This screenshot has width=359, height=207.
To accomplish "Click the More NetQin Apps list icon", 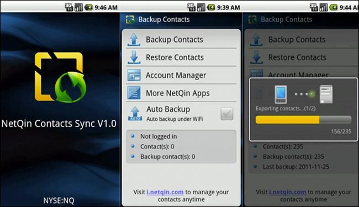I will [x=134, y=93].
